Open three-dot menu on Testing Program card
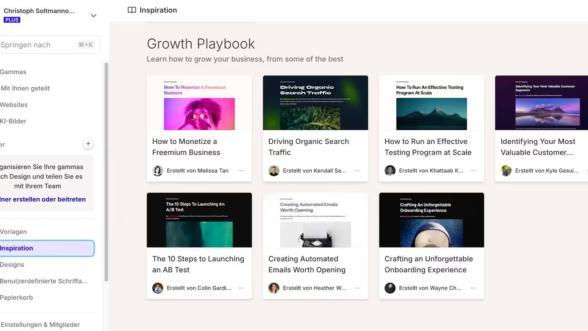 [473, 171]
